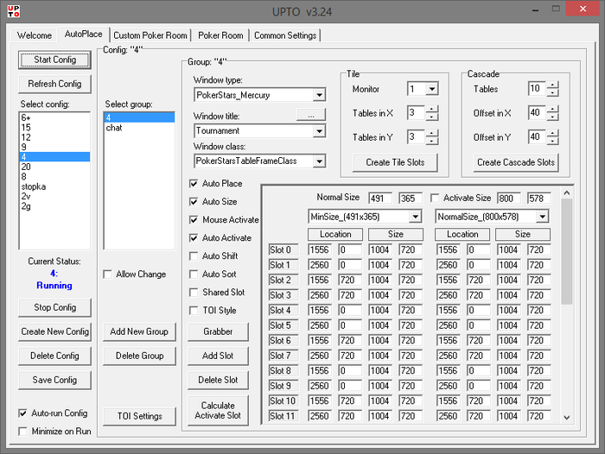This screenshot has width=605, height=454.
Task: Check the Minimize on Run option
Action: pos(24,431)
